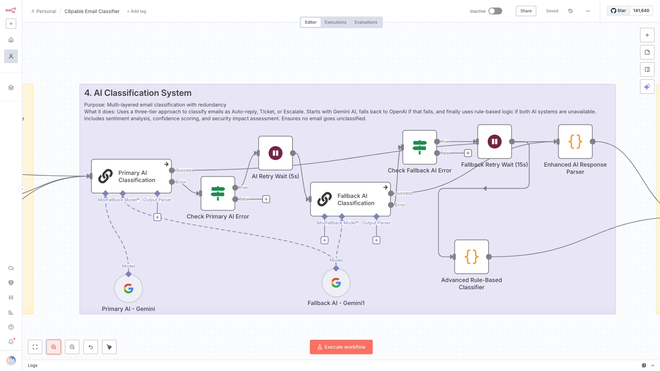Open the three-dot workflow options menu
The image size is (660, 371).
[x=588, y=11]
